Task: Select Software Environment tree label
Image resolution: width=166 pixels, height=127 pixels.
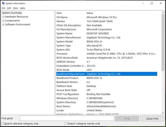Action: [18, 24]
